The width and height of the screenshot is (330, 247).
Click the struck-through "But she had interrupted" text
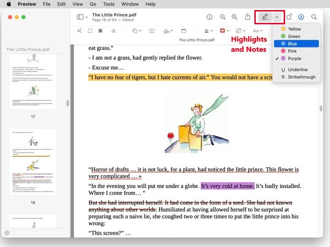(x=190, y=206)
